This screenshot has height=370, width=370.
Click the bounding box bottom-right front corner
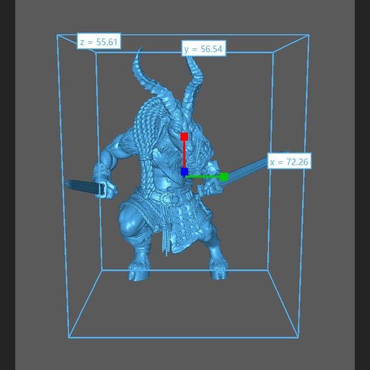(298, 337)
